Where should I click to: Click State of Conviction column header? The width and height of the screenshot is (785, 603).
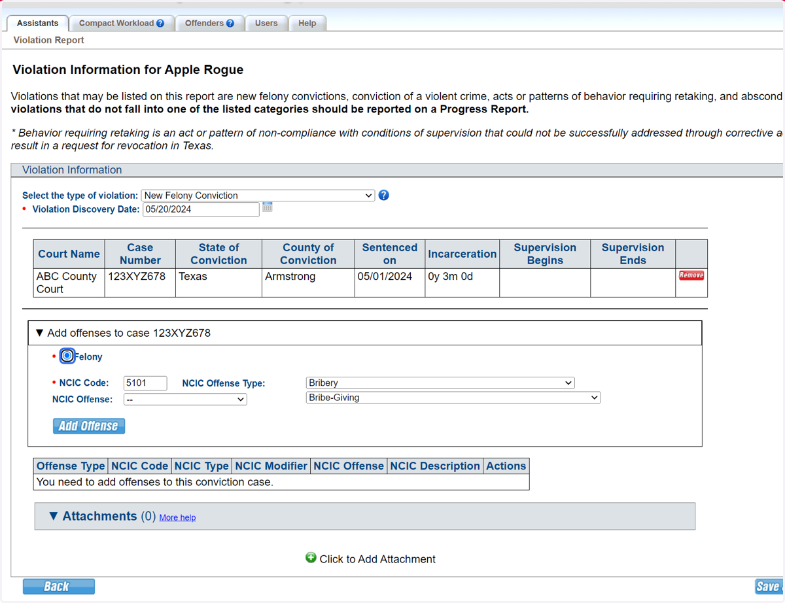click(x=218, y=254)
